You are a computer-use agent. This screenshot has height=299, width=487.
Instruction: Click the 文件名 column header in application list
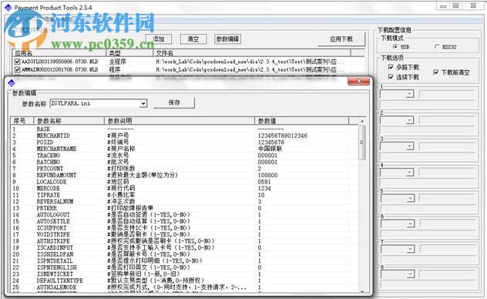pos(251,53)
